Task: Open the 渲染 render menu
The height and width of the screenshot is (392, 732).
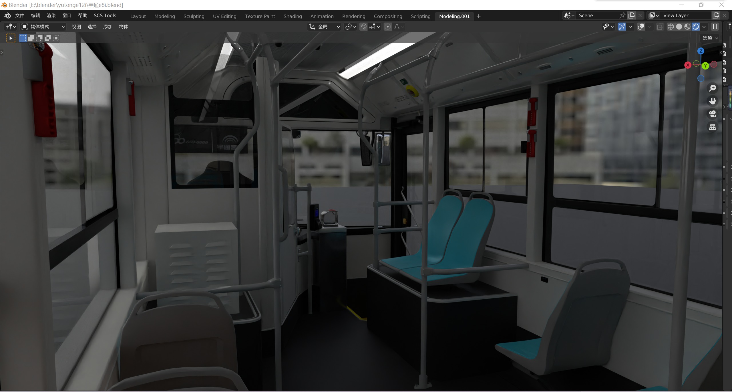Action: (51, 15)
